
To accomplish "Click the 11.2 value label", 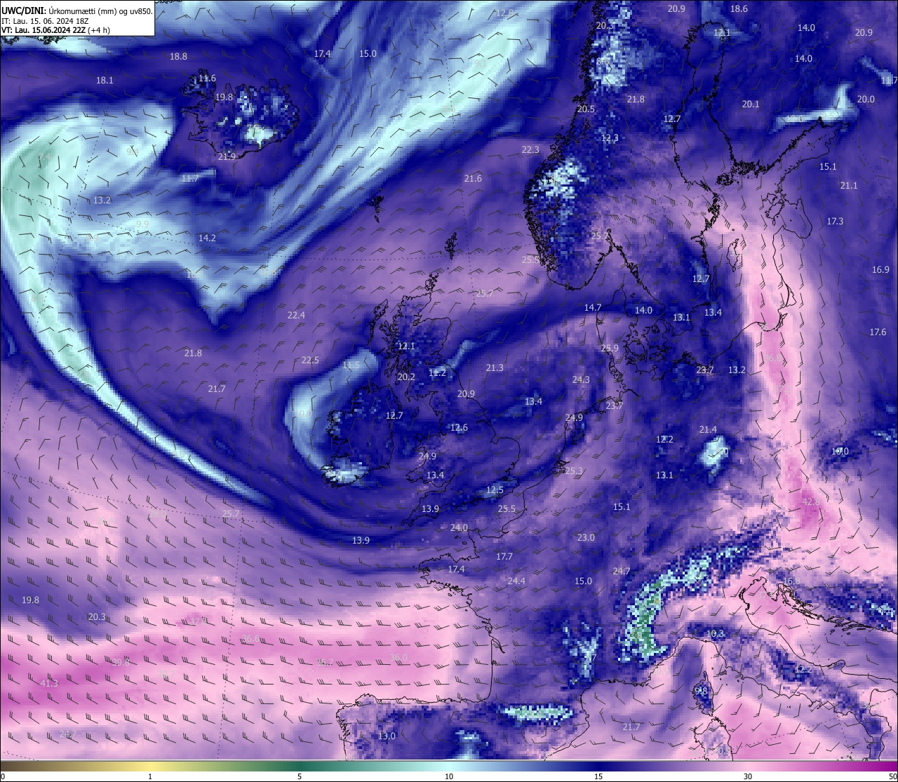I will coord(437,372).
